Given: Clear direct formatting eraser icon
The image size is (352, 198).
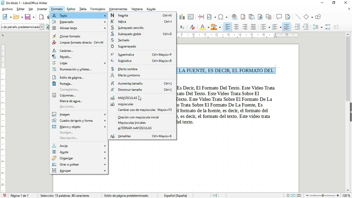Looking at the screenshot, I should click(192, 27).
